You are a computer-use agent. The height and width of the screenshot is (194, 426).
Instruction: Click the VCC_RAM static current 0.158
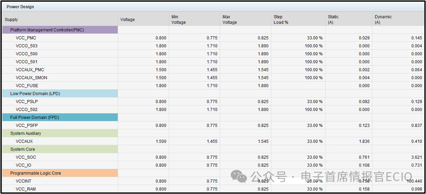click(364, 189)
